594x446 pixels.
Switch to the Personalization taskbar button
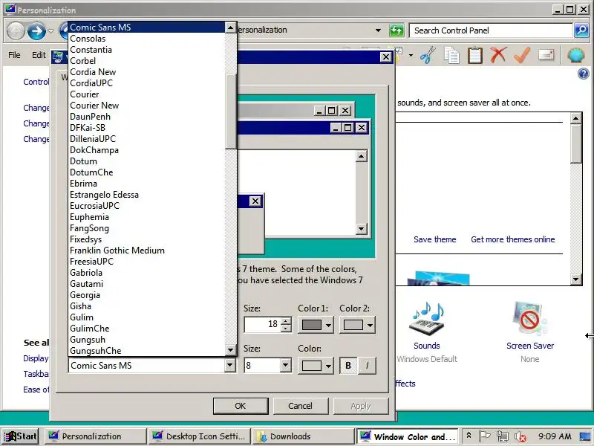click(96, 436)
